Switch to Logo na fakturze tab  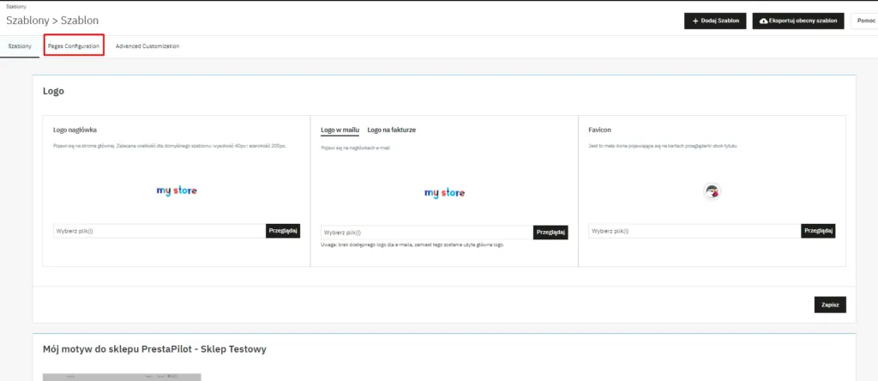[391, 130]
